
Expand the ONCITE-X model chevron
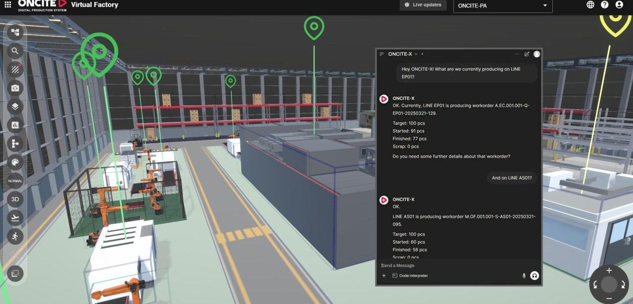point(416,54)
